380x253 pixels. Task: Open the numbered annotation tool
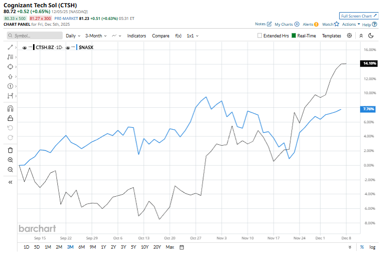tap(10, 86)
